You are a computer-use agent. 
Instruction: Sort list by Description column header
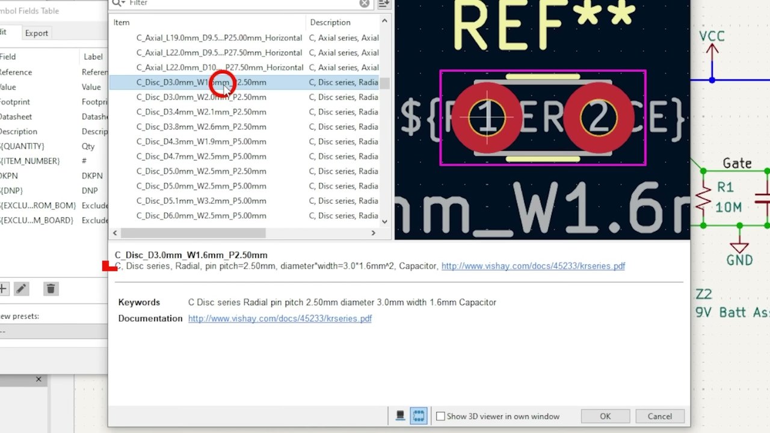pyautogui.click(x=343, y=22)
